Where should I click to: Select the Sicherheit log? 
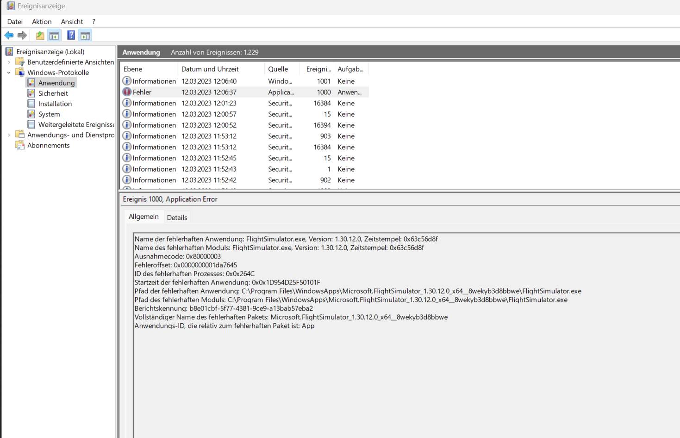tap(53, 93)
